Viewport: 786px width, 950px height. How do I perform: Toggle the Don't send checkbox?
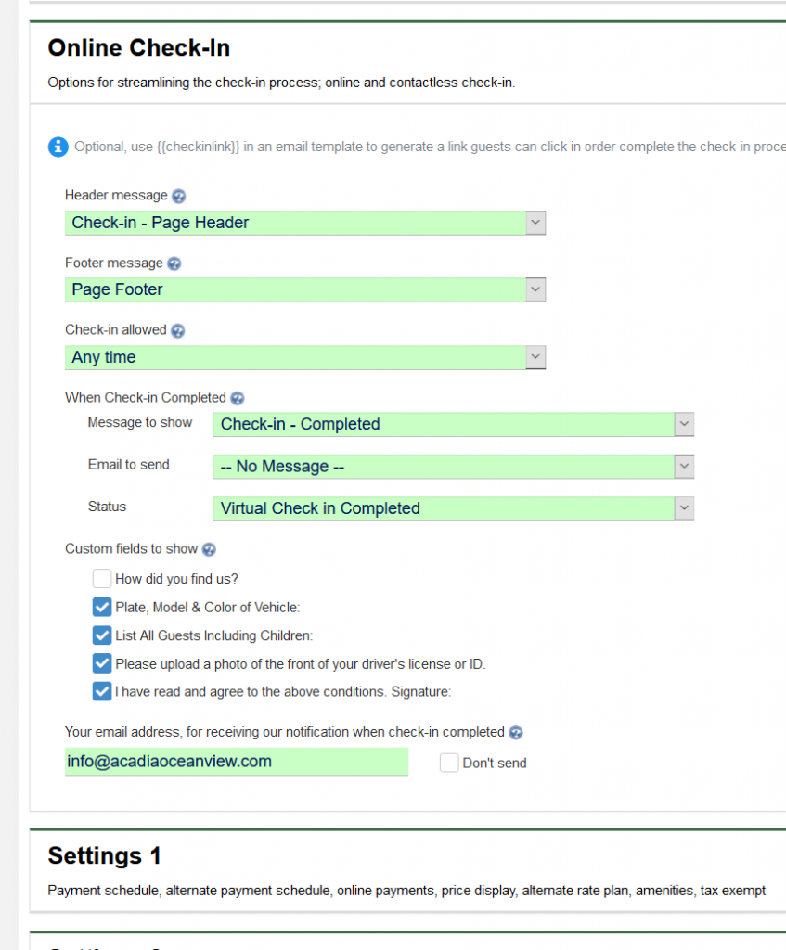pos(449,763)
